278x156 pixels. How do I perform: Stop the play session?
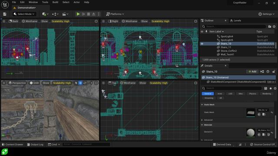(89, 14)
